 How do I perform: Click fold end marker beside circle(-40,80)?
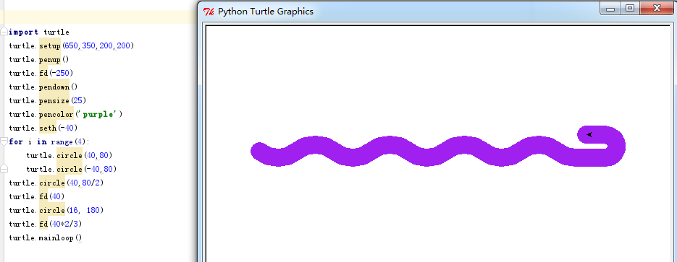[x=4, y=168]
